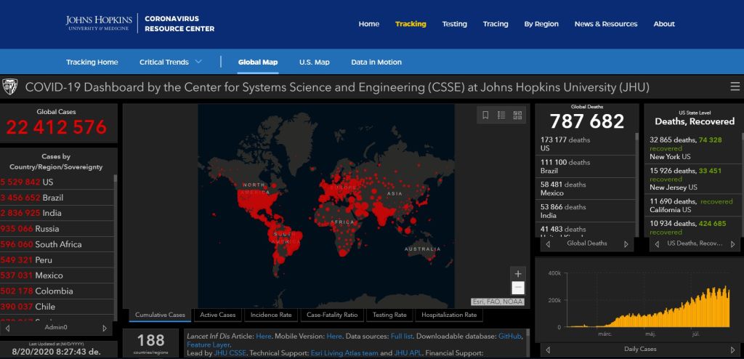Switch to Incidence Rate map tab

tap(271, 315)
